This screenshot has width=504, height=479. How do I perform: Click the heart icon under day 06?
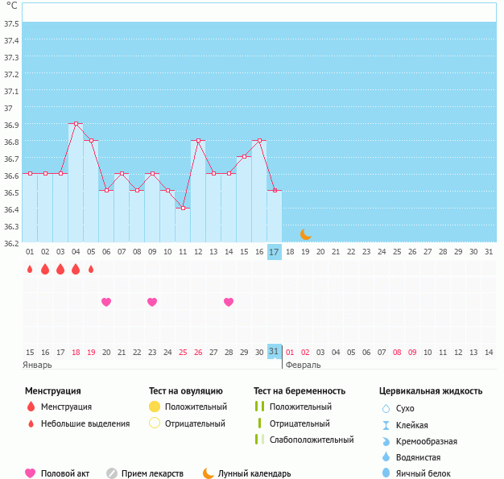click(x=106, y=302)
